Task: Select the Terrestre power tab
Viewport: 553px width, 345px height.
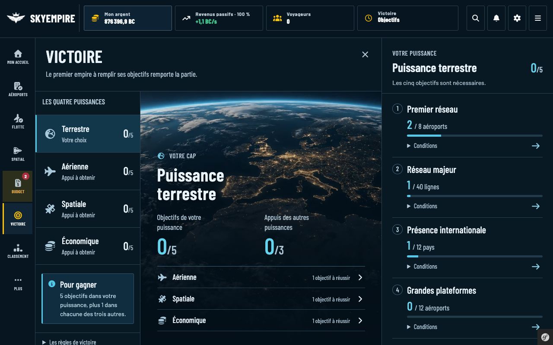Action: point(88,134)
